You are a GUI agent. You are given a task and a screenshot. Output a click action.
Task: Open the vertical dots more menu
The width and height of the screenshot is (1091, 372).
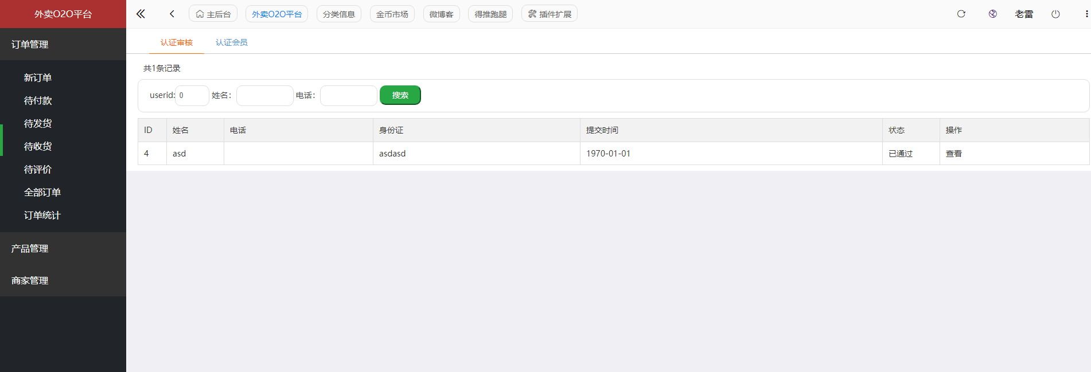[x=1086, y=14]
